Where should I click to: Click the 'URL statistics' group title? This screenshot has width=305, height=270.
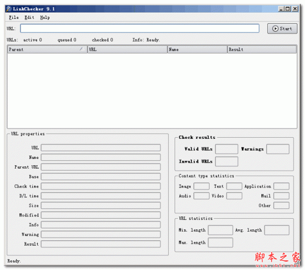[x=196, y=218]
